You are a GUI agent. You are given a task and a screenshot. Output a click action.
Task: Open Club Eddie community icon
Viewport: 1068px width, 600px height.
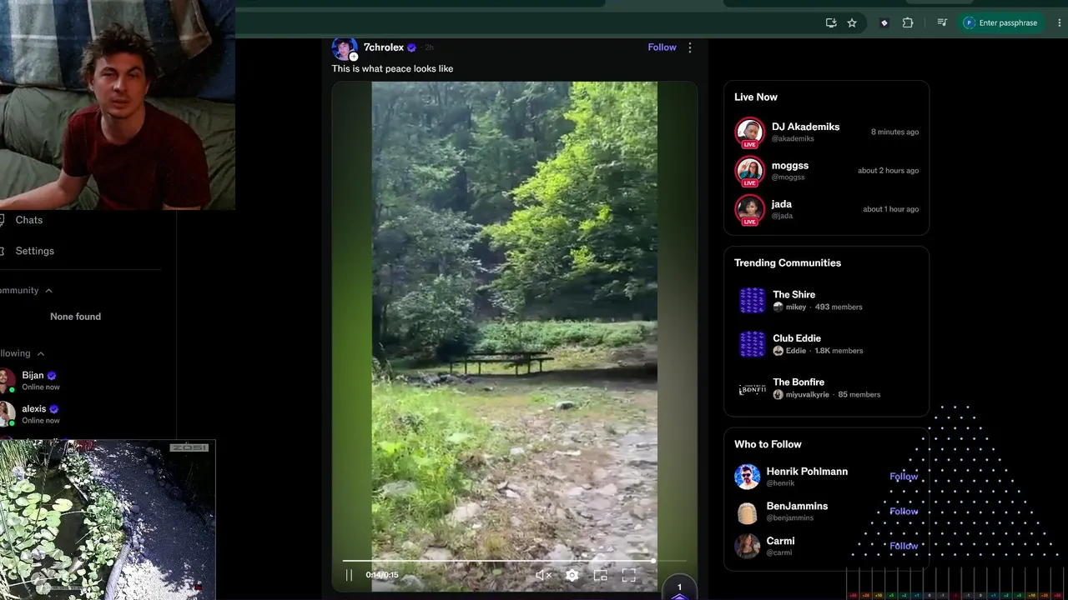(752, 344)
